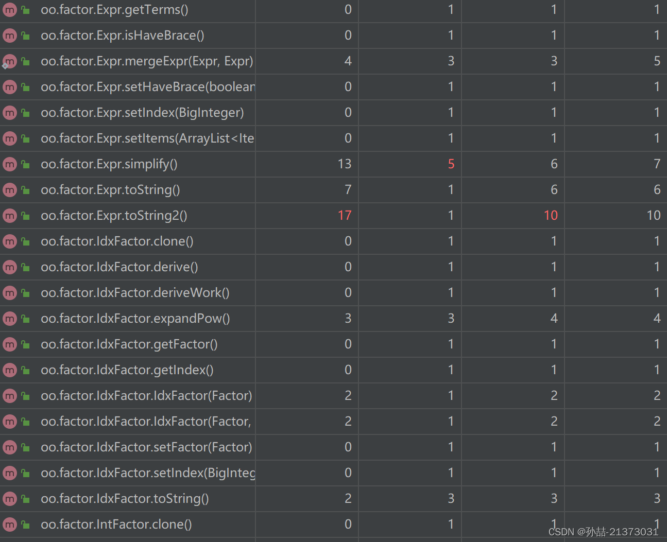Click method icon beside IdxFactor.getFactor()
Image resolution: width=667 pixels, height=542 pixels.
(10, 344)
